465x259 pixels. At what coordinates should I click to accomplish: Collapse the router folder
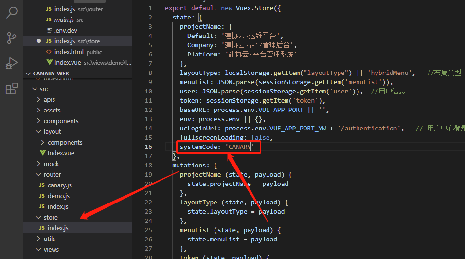[x=78, y=174]
